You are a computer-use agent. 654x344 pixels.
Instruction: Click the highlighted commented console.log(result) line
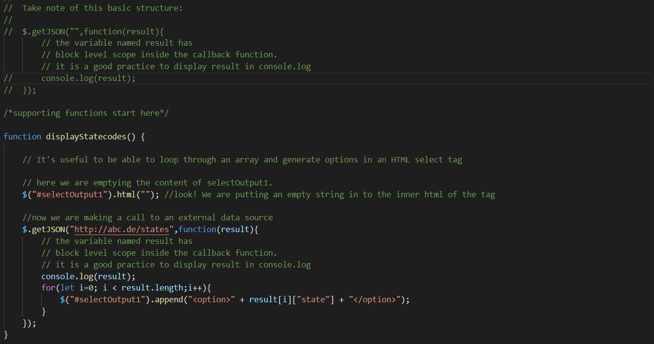point(87,78)
